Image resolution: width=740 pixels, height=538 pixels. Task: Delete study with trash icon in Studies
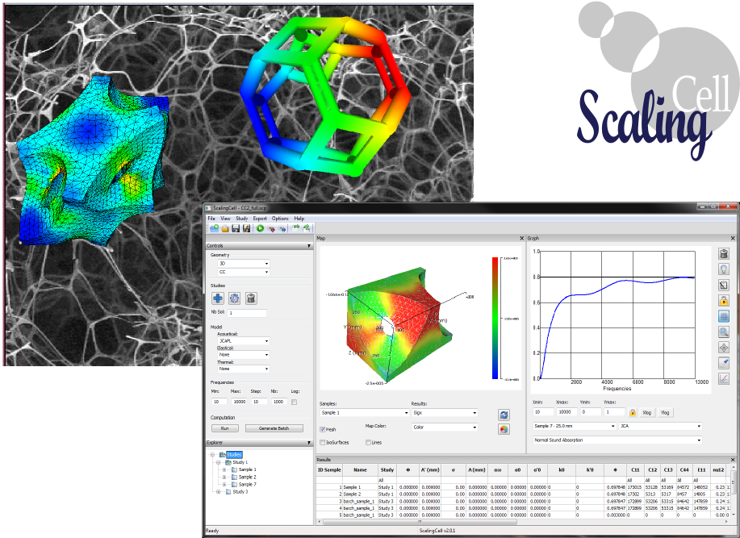click(x=251, y=298)
